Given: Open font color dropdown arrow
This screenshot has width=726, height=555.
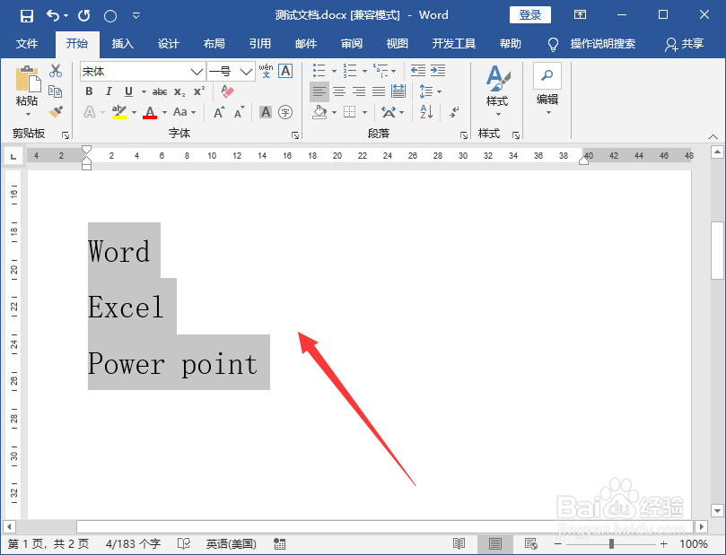Looking at the screenshot, I should coord(164,112).
